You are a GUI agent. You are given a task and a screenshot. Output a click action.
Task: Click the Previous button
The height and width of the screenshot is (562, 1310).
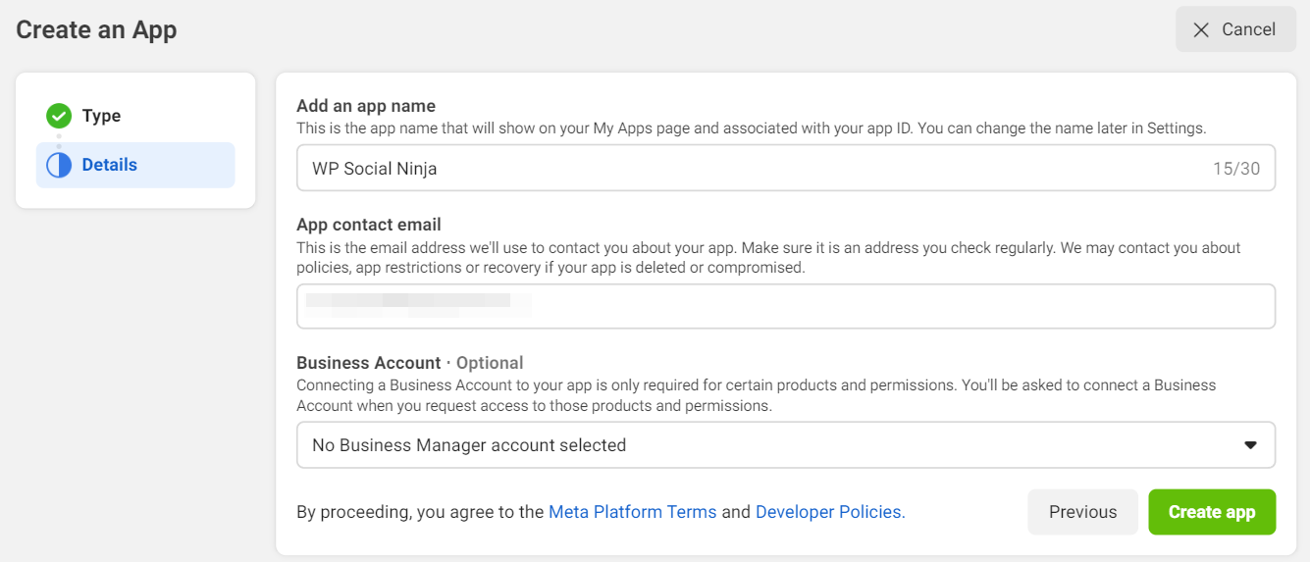1082,512
